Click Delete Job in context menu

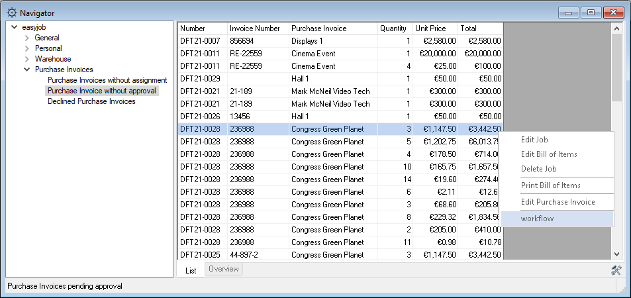point(538,169)
